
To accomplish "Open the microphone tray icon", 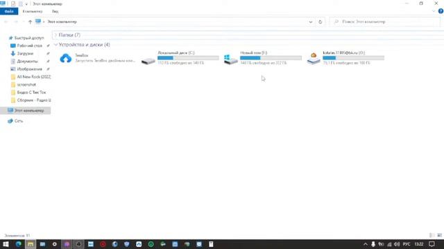I will tap(373, 244).
